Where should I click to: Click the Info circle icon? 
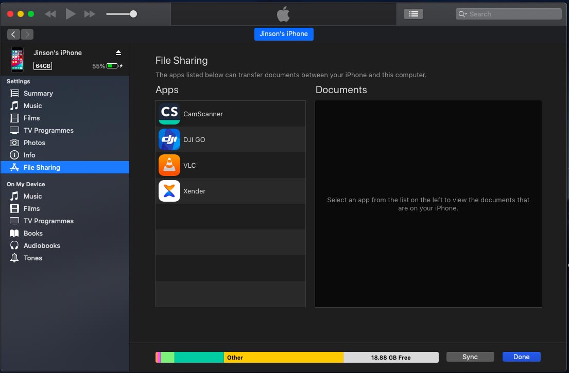(14, 155)
